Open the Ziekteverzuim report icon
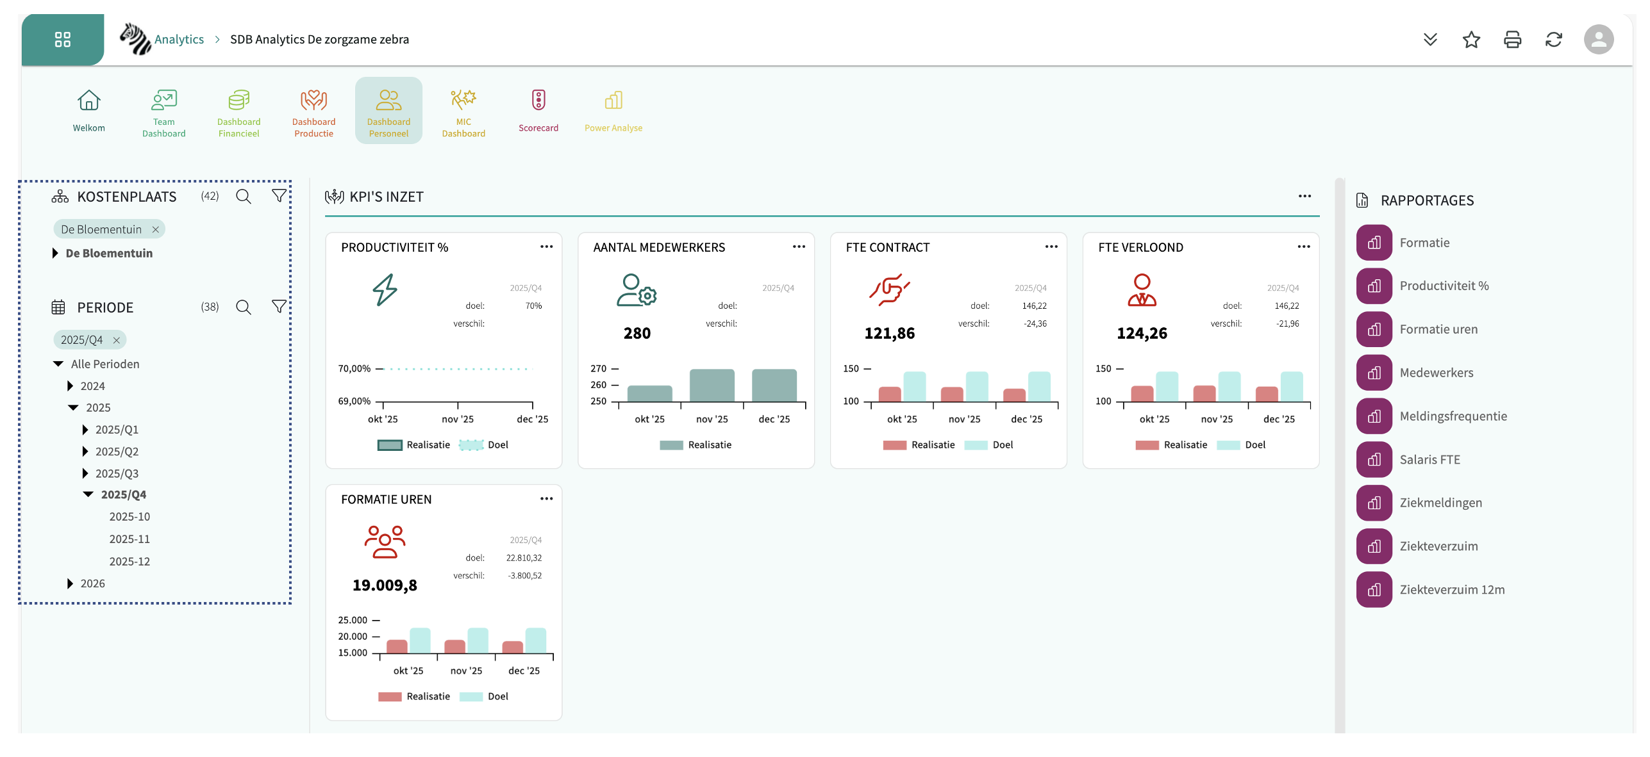This screenshot has width=1650, height=757. [x=1374, y=546]
